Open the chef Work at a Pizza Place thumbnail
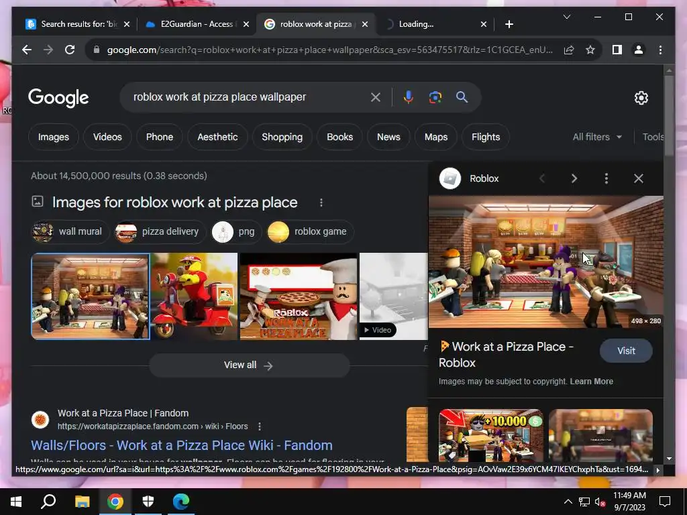The height and width of the screenshot is (515, 687). point(299,296)
